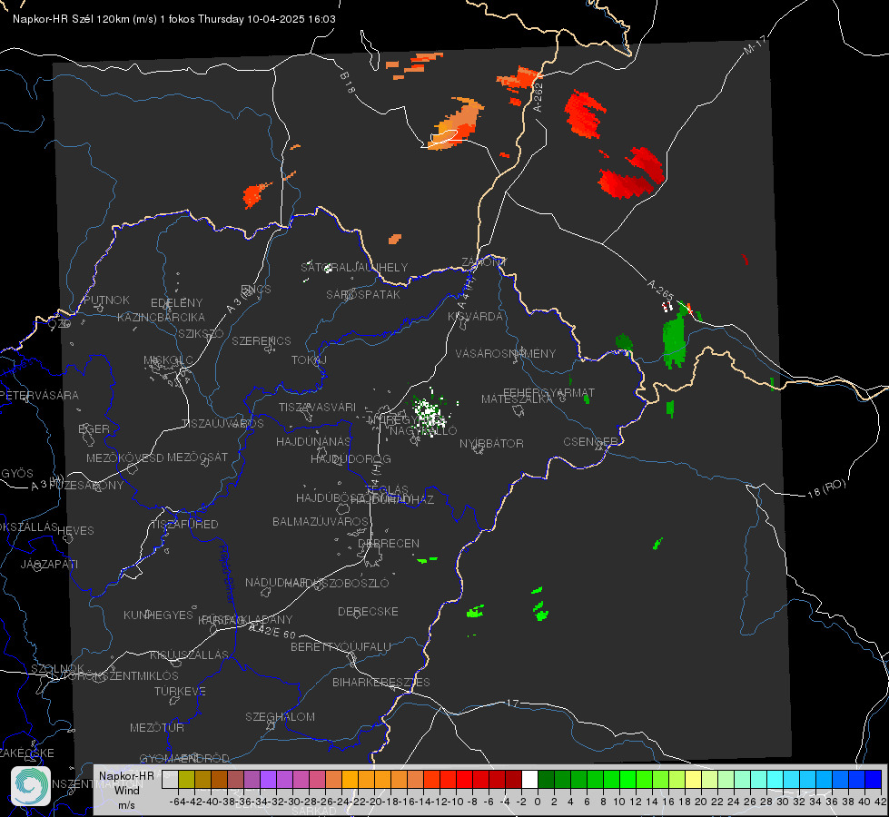
Task: Click the swirl logo icon in the corner
Action: coord(31,786)
